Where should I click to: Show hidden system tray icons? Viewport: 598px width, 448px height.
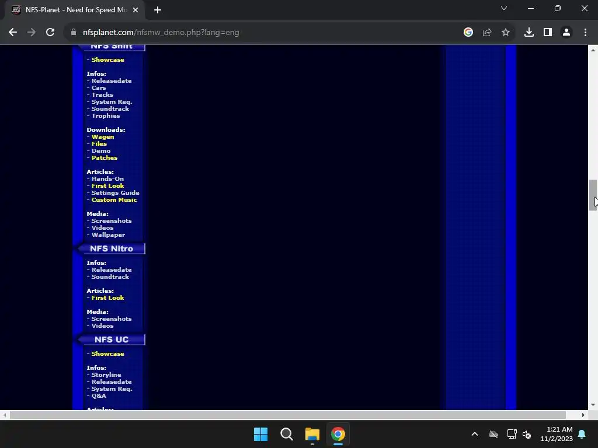(x=475, y=434)
